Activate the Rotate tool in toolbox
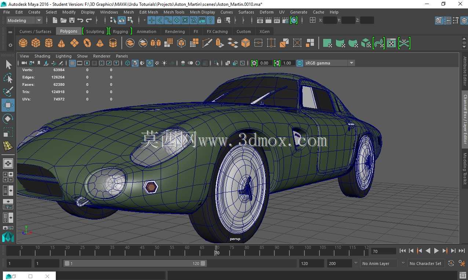 click(x=8, y=119)
